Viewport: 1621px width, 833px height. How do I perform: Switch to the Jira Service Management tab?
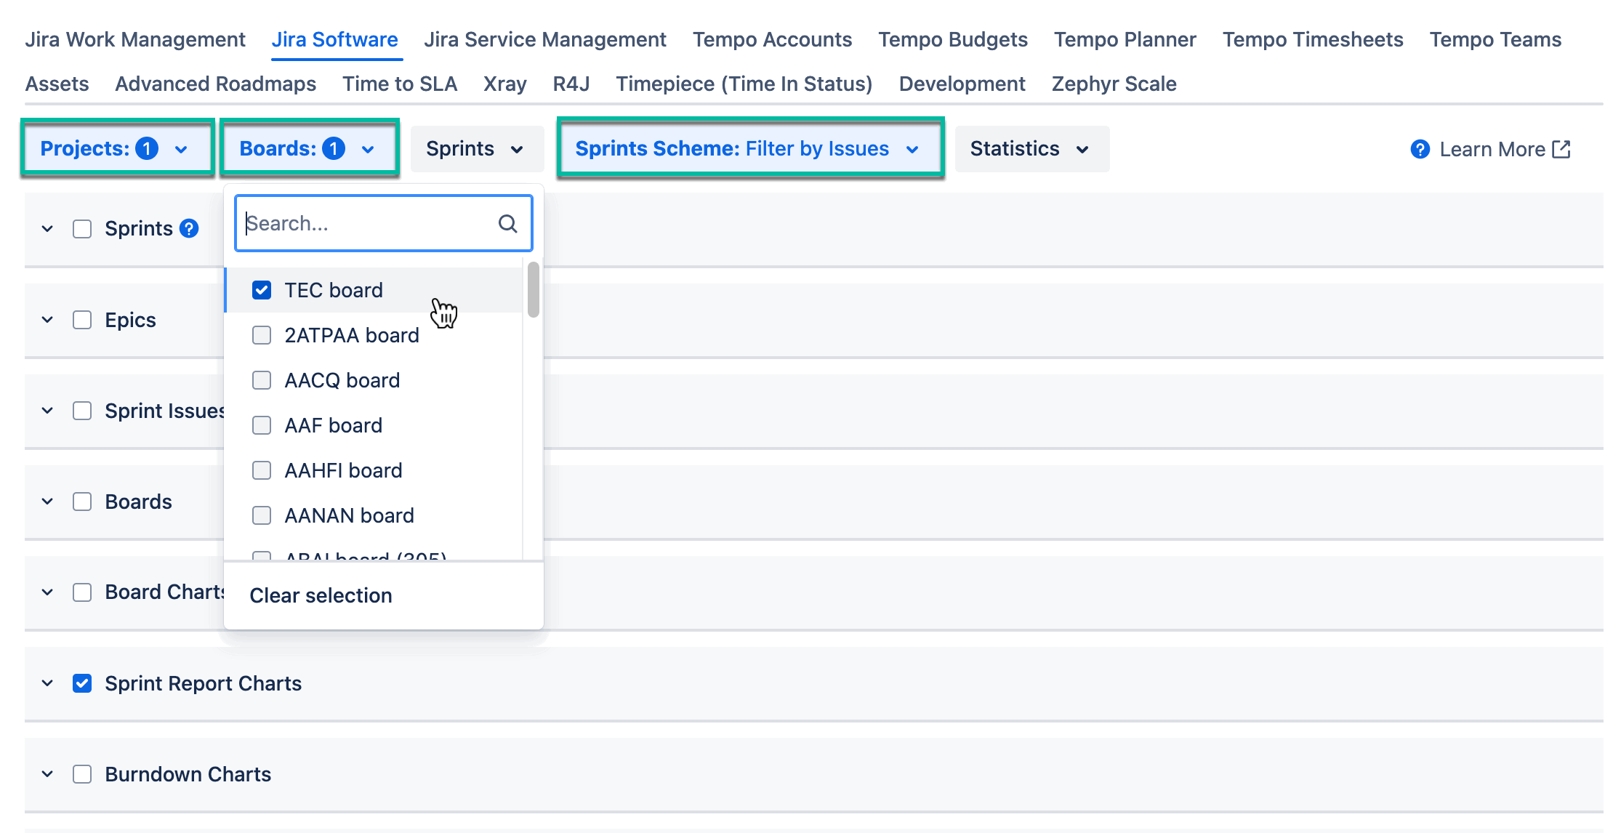[x=544, y=39]
